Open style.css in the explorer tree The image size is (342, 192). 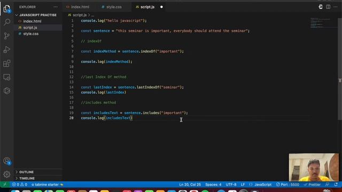coord(31,34)
